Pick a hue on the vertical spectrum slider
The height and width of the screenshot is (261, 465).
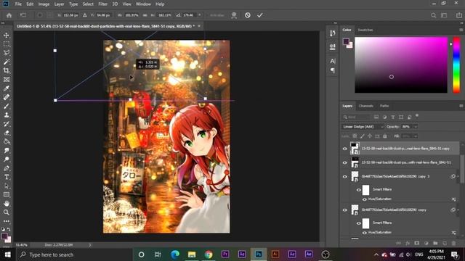(456, 65)
